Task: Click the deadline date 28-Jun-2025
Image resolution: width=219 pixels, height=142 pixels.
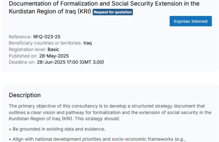Action: (51, 62)
